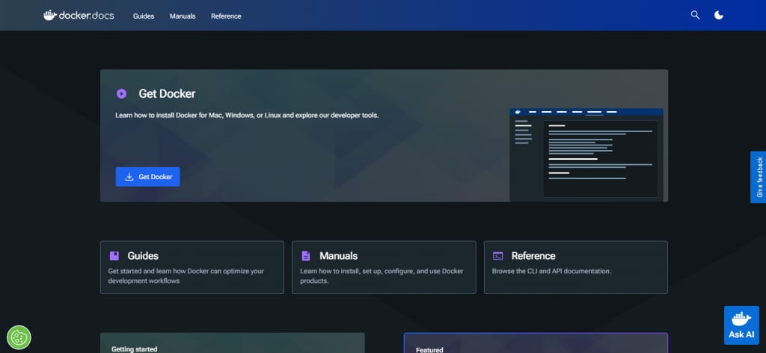Click the Guides book icon
The width and height of the screenshot is (766, 353).
114,256
